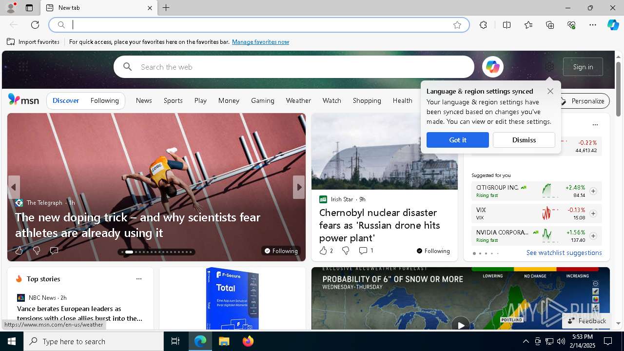Open Task View on the taskbar
Screen dimensions: 624x351
tap(175, 341)
